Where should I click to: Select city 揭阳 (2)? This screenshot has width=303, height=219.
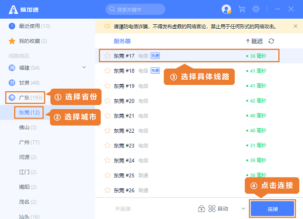[x=28, y=187]
